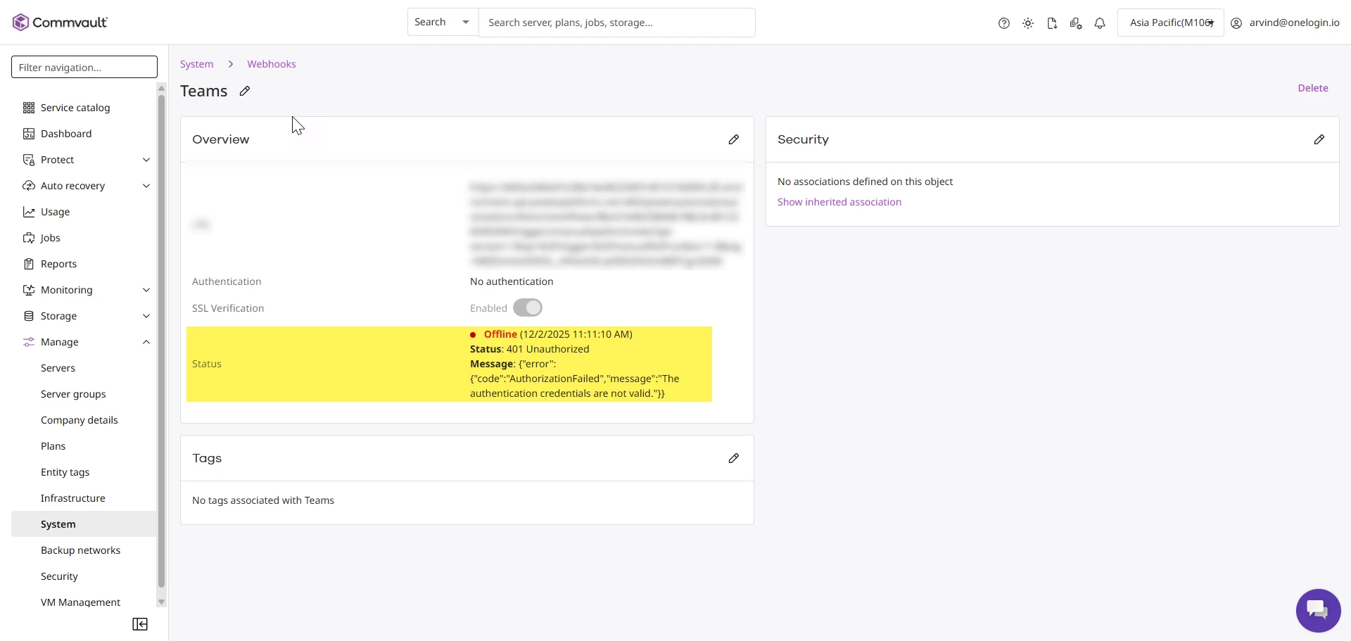Open Backup networks
The width and height of the screenshot is (1351, 641).
coord(80,550)
